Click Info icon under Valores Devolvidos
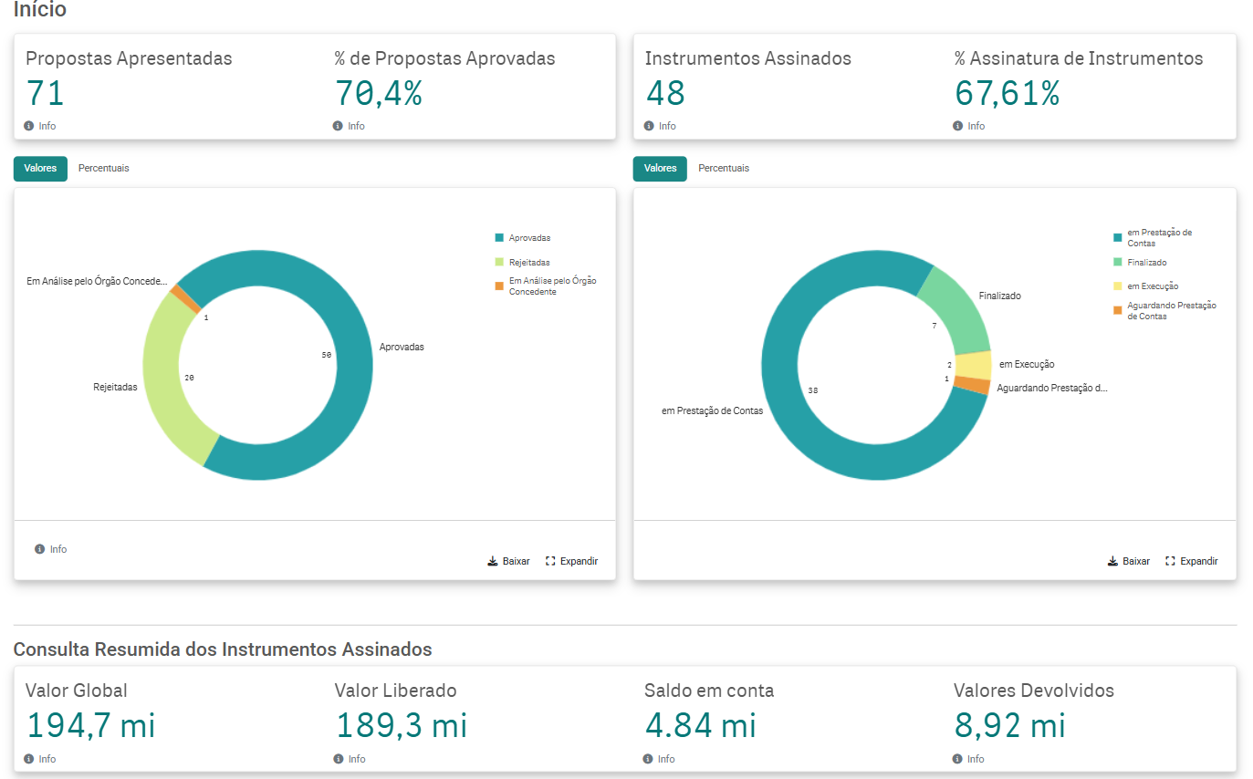This screenshot has height=779, width=1253. [x=957, y=759]
